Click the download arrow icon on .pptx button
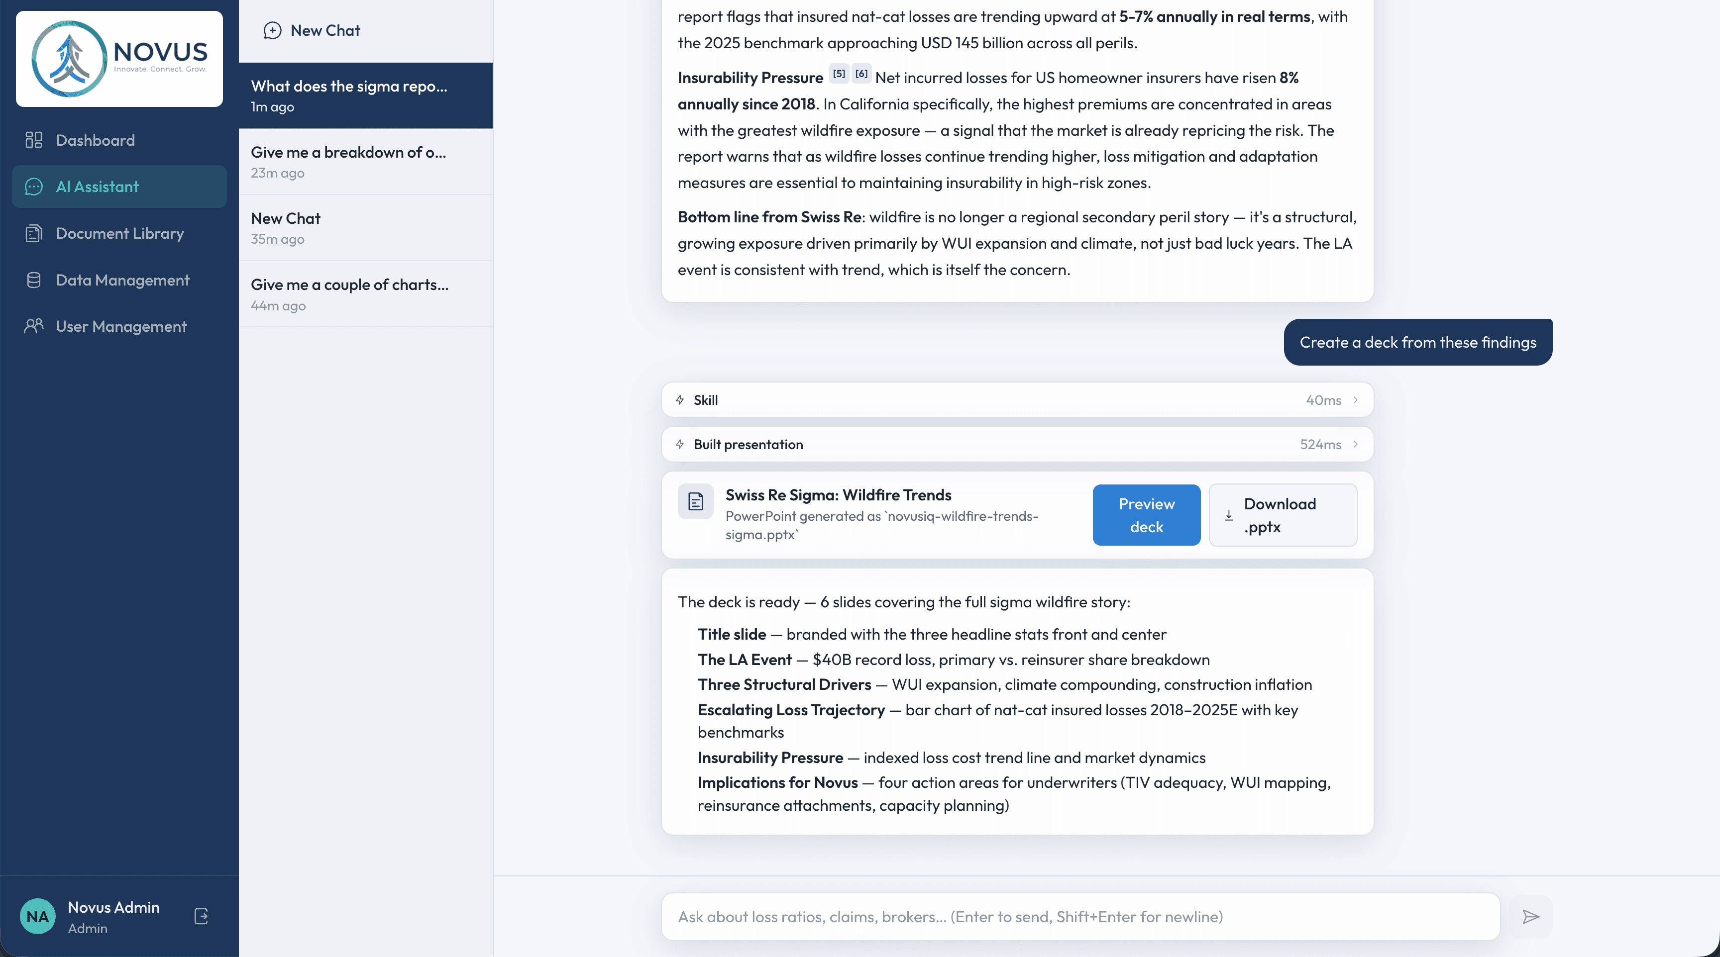1720x957 pixels. coord(1229,515)
